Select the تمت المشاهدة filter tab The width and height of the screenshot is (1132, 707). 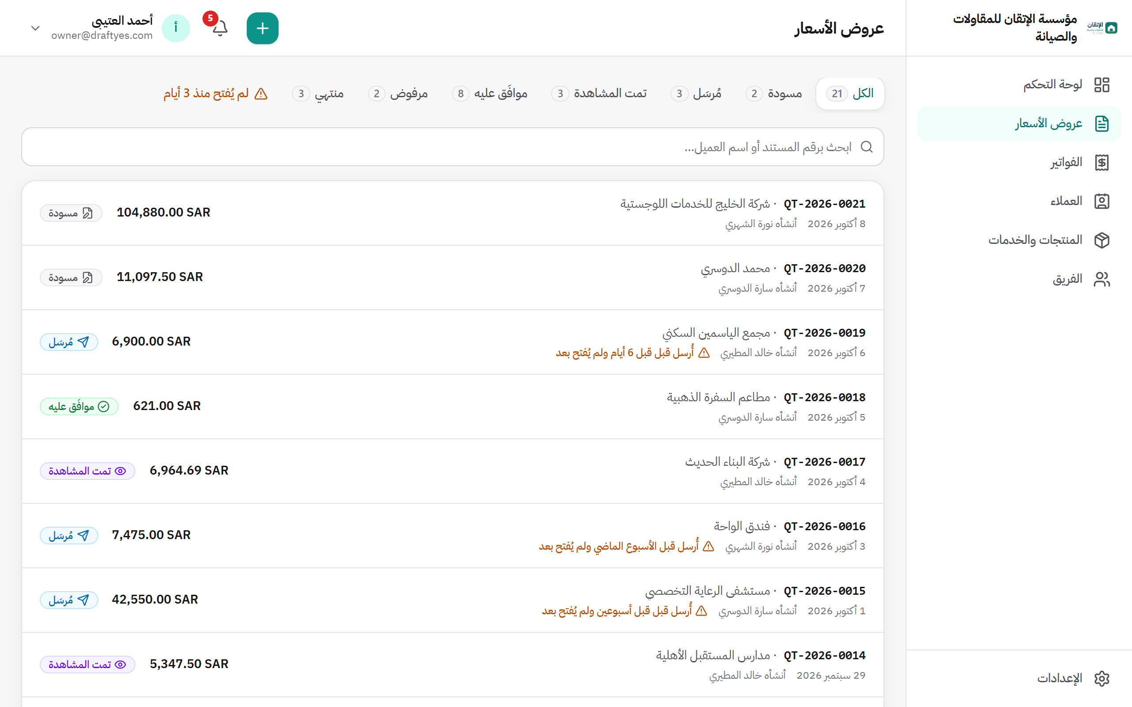[x=599, y=94]
